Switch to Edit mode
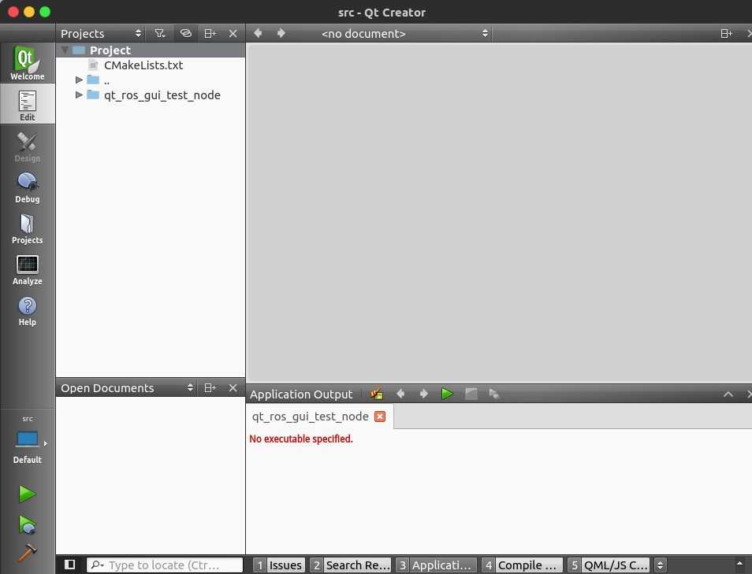 coord(28,104)
